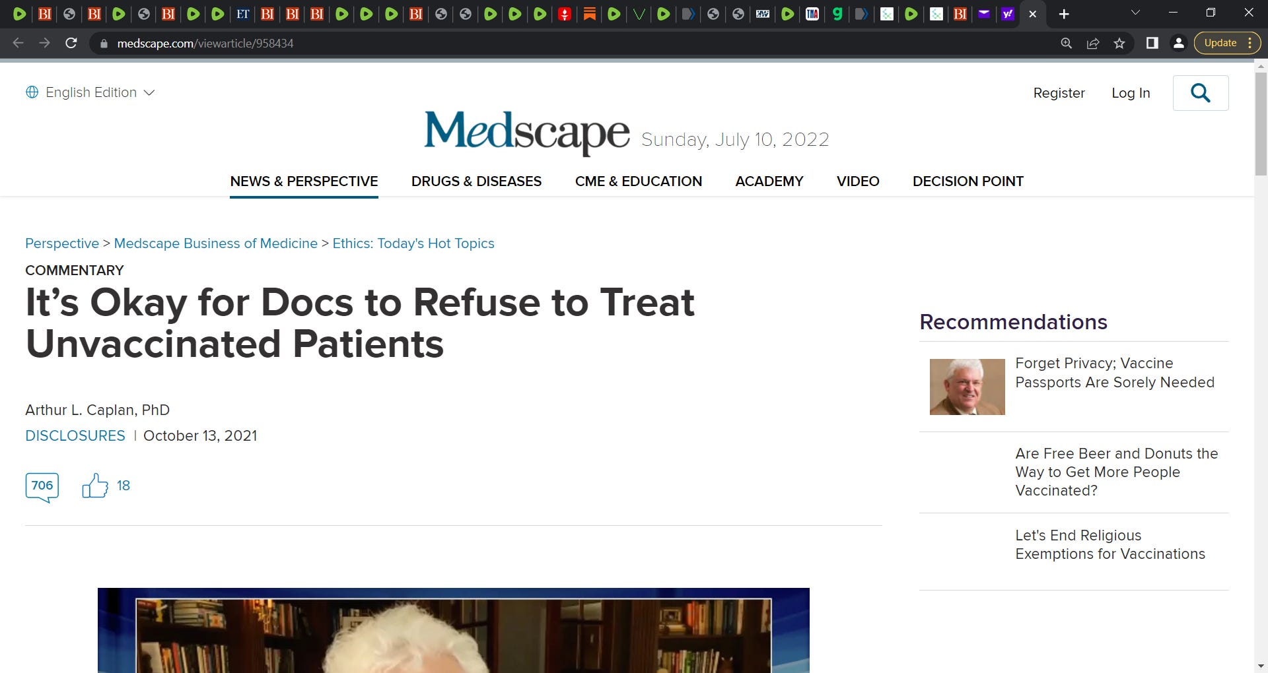
Task: Switch to the green V checkmark tab
Action: (x=639, y=14)
